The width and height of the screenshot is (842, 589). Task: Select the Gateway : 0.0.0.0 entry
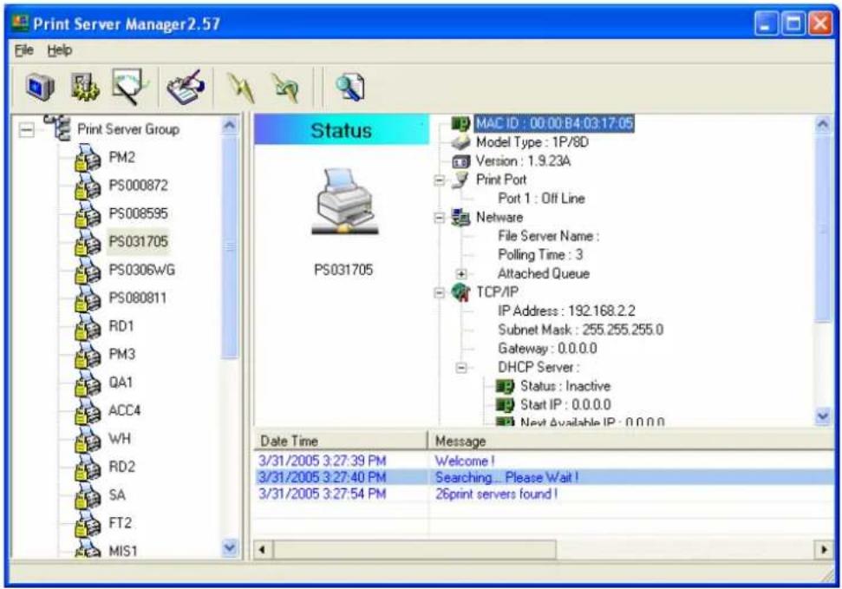click(x=547, y=349)
